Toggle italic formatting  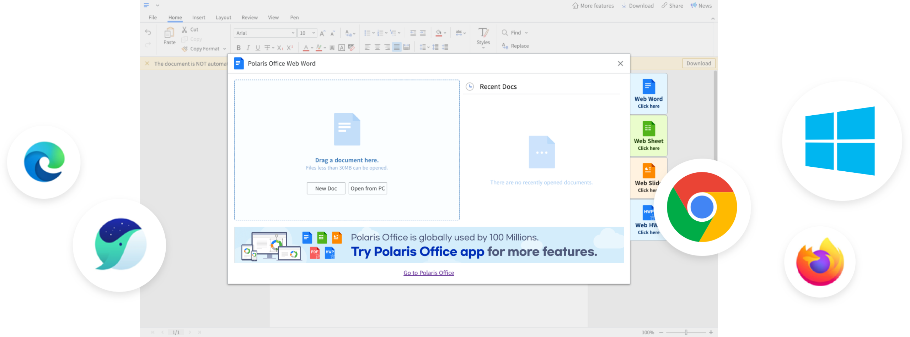[248, 48]
